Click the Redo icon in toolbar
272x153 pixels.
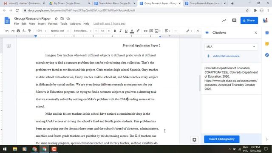pos(13,31)
